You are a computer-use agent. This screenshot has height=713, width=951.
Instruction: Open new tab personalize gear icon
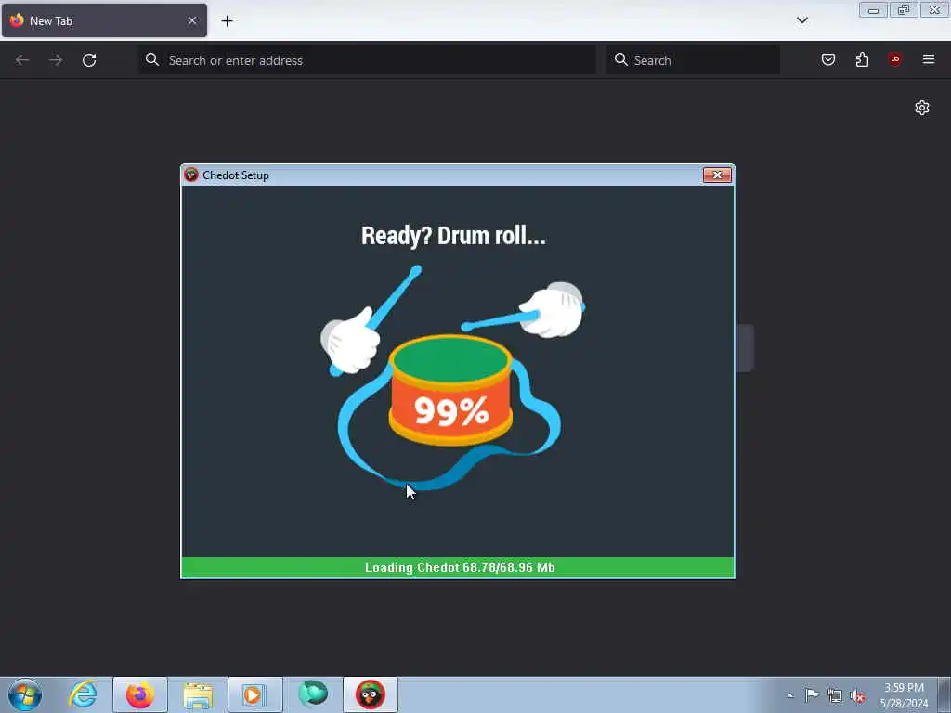pyautogui.click(x=922, y=108)
